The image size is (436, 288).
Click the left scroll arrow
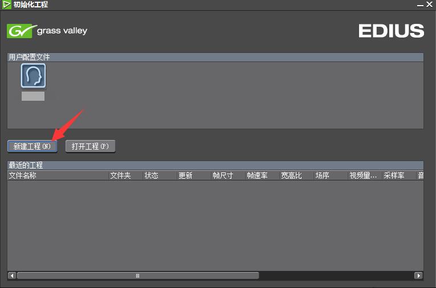click(12, 275)
